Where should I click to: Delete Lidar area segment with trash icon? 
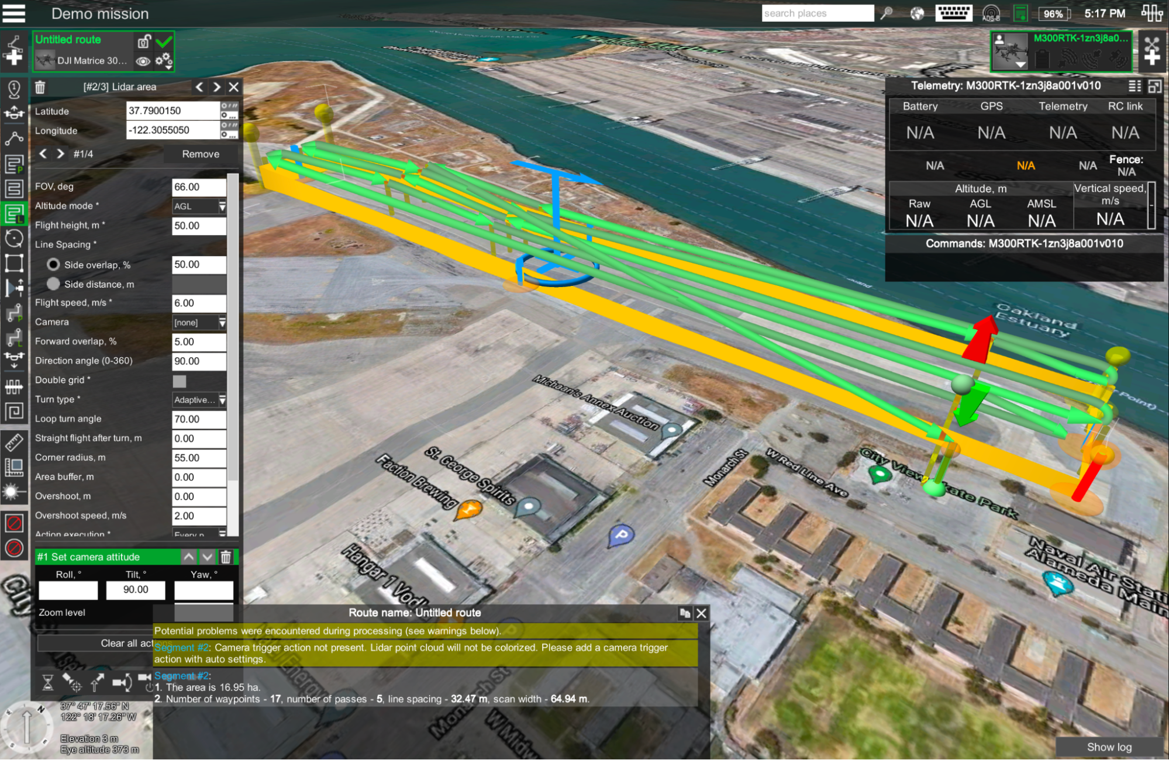point(40,87)
